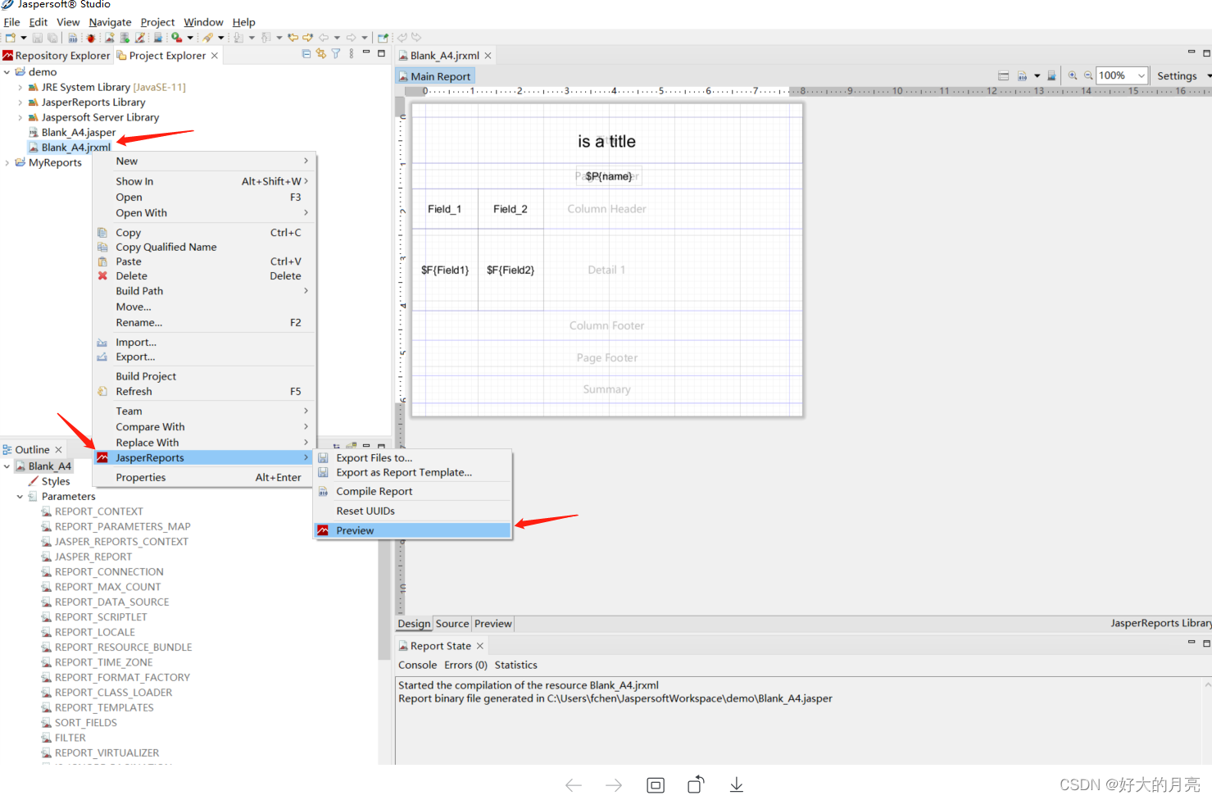Click the Compile Report (010) icon in the main toolbar

point(73,38)
